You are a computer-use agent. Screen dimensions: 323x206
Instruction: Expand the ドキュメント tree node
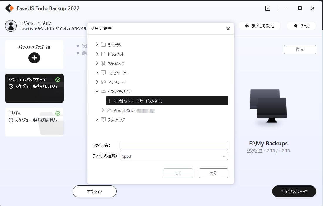(97, 54)
